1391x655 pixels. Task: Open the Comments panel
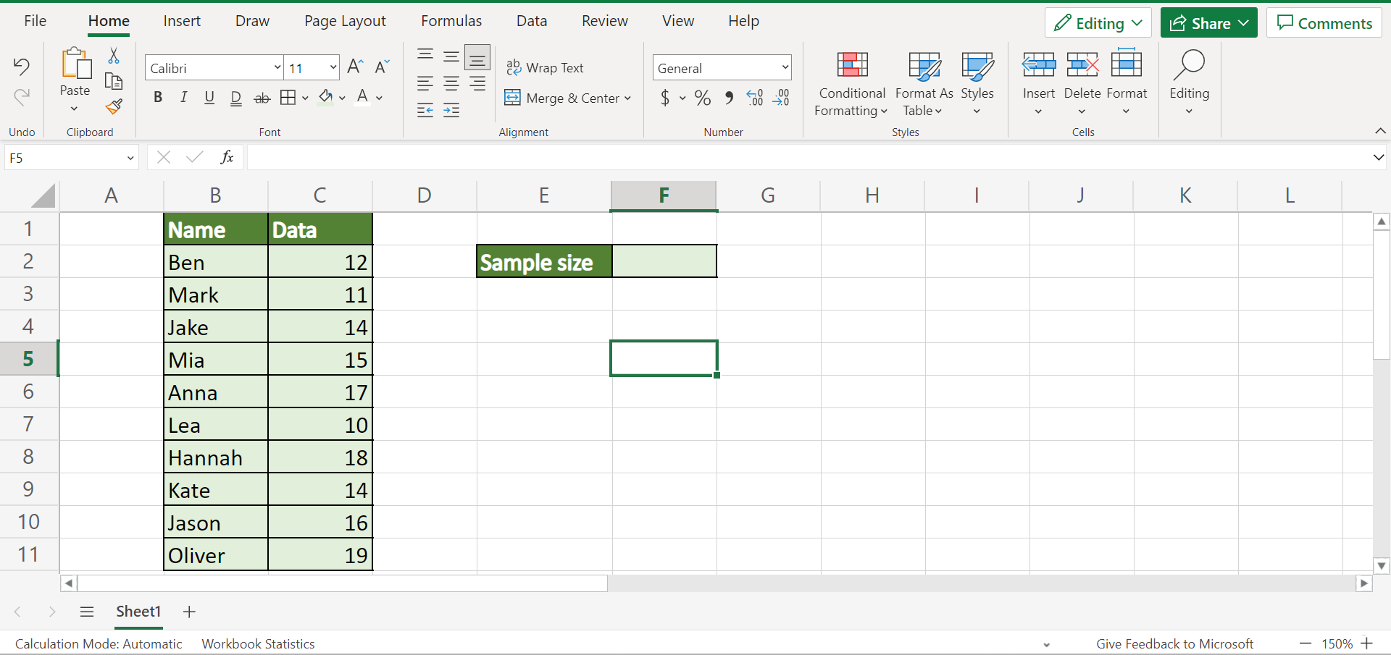click(1324, 22)
